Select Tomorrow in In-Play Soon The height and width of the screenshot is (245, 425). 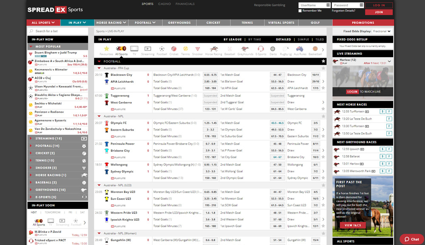(x=53, y=212)
